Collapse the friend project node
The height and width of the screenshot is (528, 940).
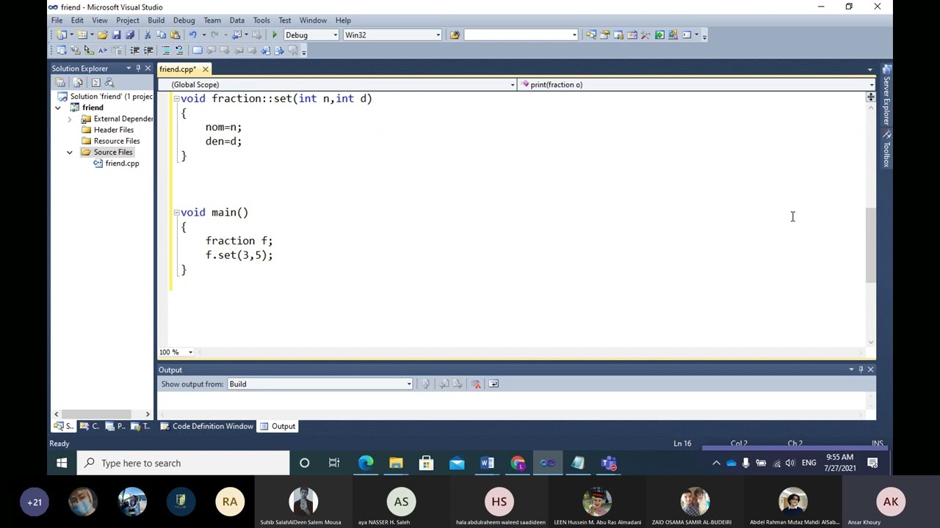58,108
